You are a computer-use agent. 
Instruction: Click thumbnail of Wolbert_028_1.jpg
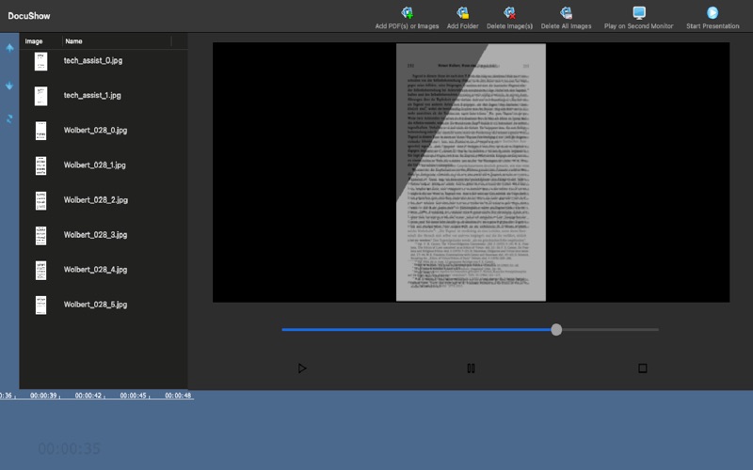point(40,166)
